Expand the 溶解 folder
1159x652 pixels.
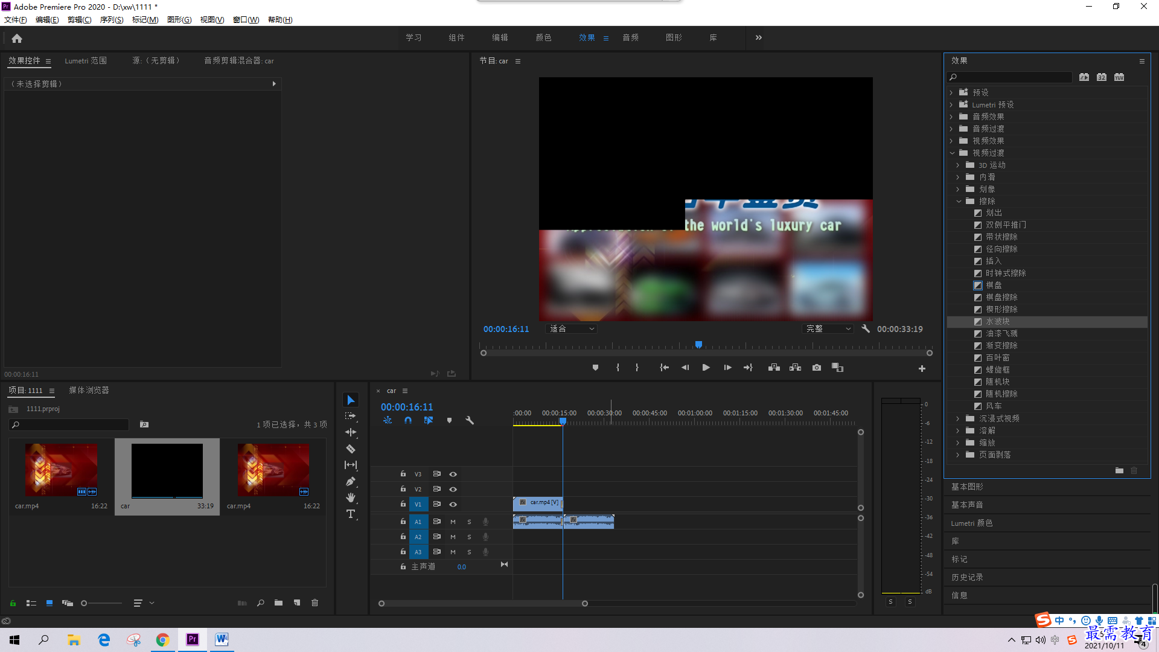(958, 430)
